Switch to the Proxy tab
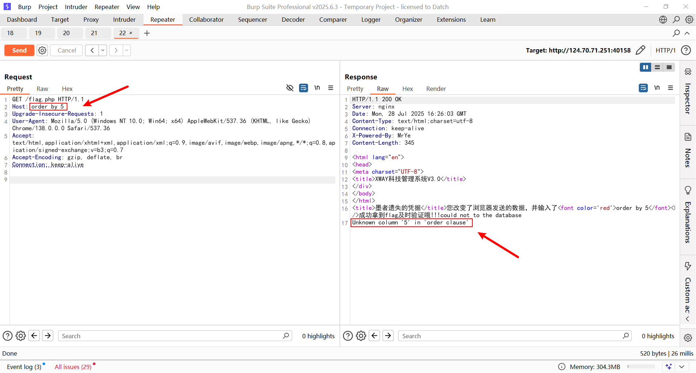 91,20
